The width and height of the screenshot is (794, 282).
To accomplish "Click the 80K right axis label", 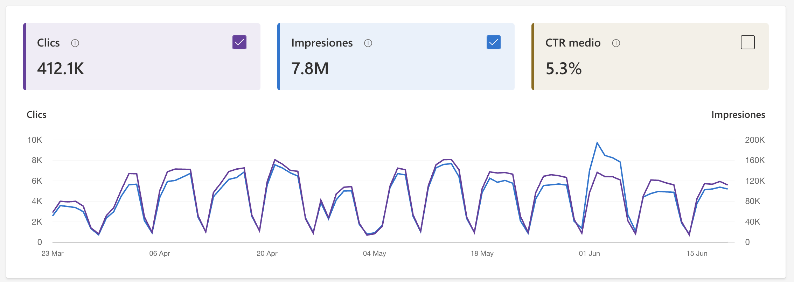I will (x=753, y=201).
